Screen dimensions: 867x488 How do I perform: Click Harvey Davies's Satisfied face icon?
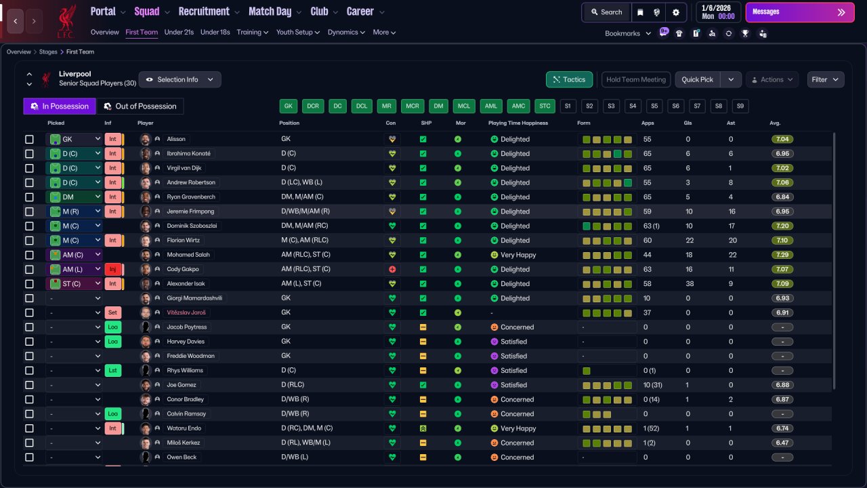click(x=495, y=342)
